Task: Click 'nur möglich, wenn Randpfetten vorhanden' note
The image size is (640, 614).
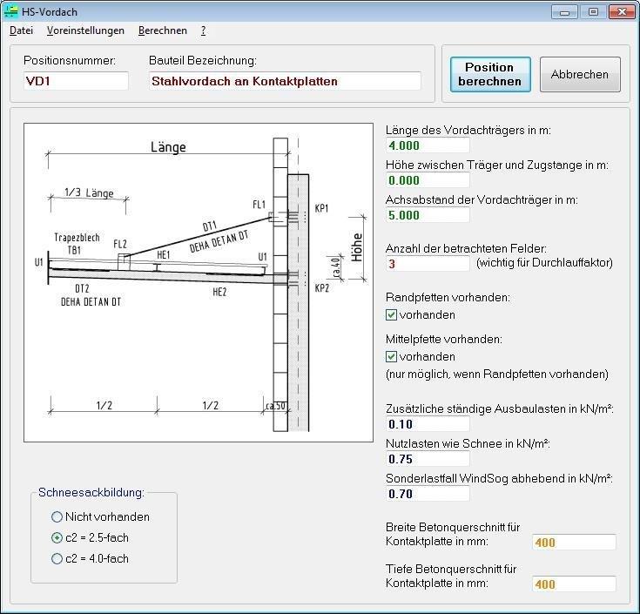Action: click(x=496, y=374)
